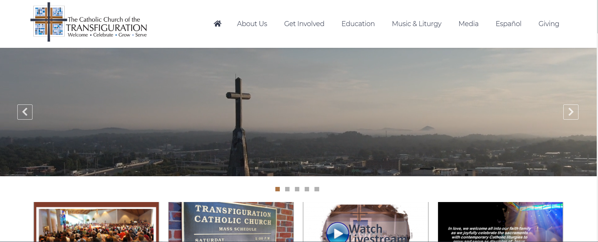Open the congregation photo thumbnail

point(97,222)
